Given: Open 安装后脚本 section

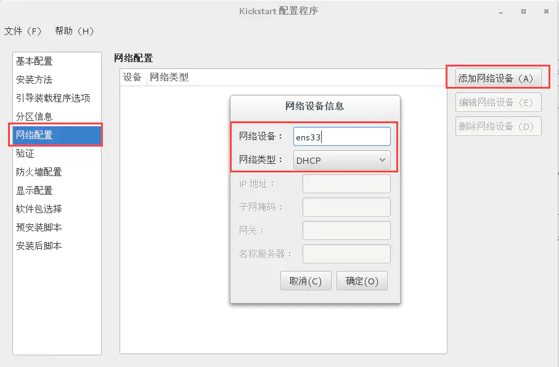Looking at the screenshot, I should coord(57,246).
